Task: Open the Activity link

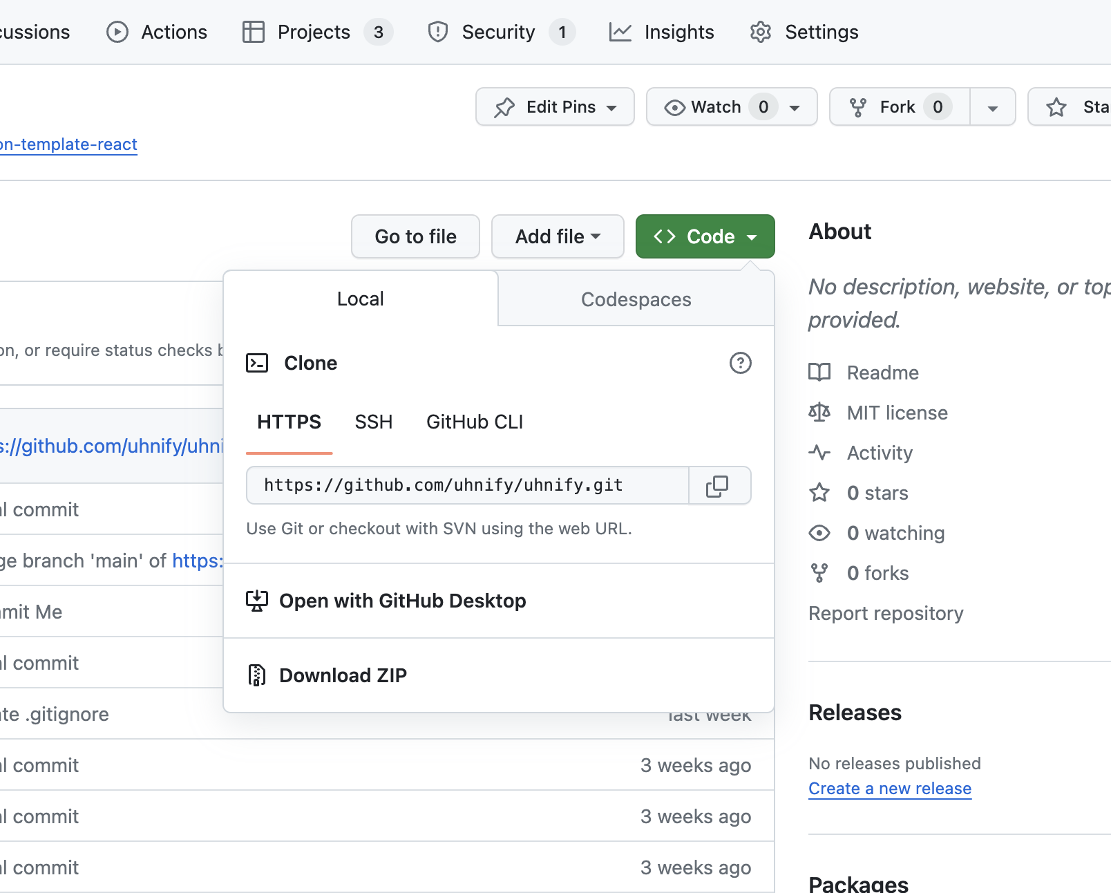Action: (880, 453)
